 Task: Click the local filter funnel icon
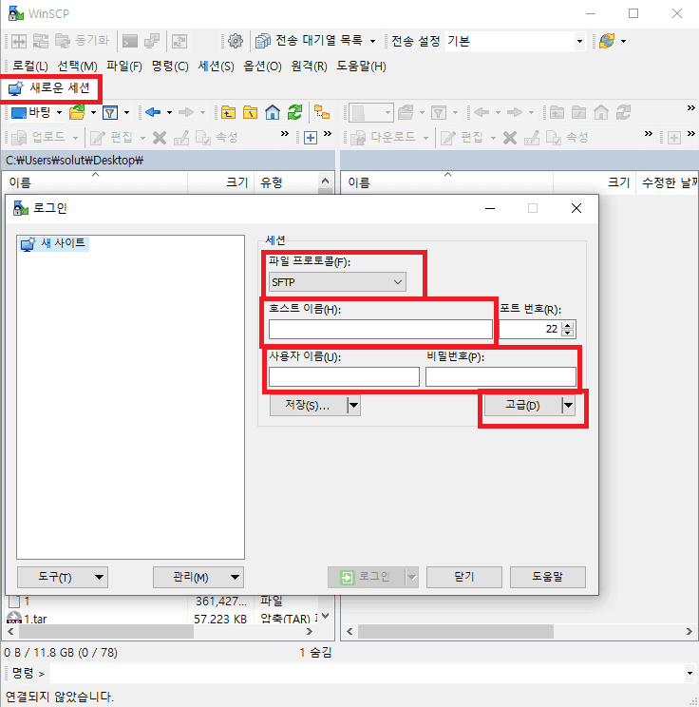click(x=110, y=112)
